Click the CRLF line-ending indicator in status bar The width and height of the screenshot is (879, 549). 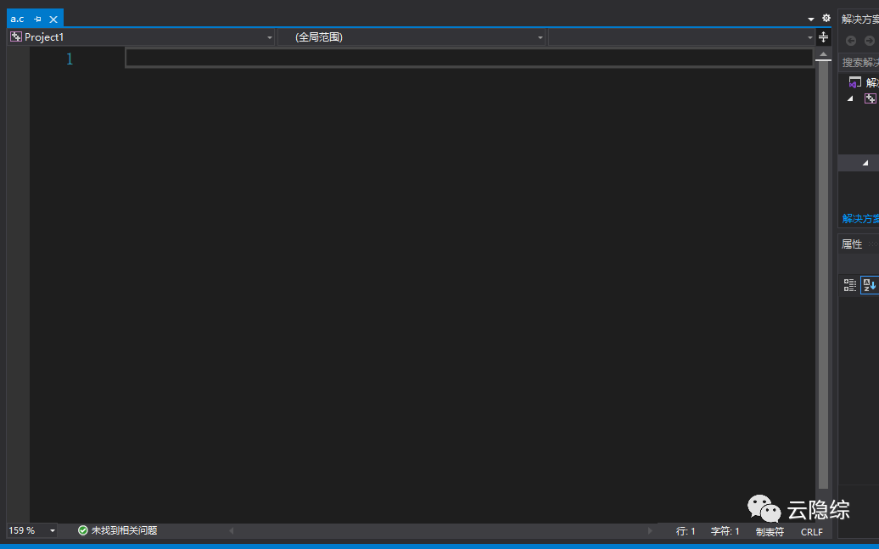(x=811, y=532)
